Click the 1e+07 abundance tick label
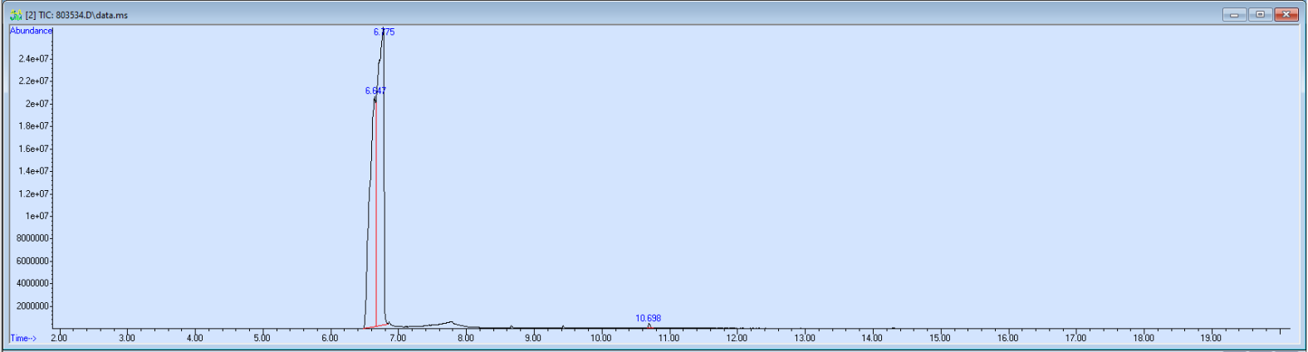1308x352 pixels. tap(37, 216)
